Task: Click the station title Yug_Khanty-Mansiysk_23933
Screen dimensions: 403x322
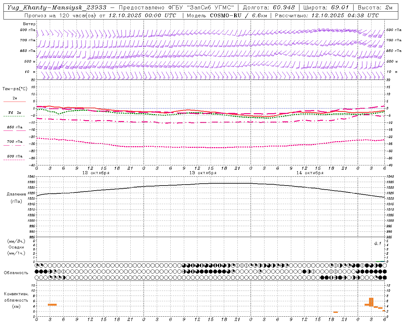Action: click(x=57, y=8)
